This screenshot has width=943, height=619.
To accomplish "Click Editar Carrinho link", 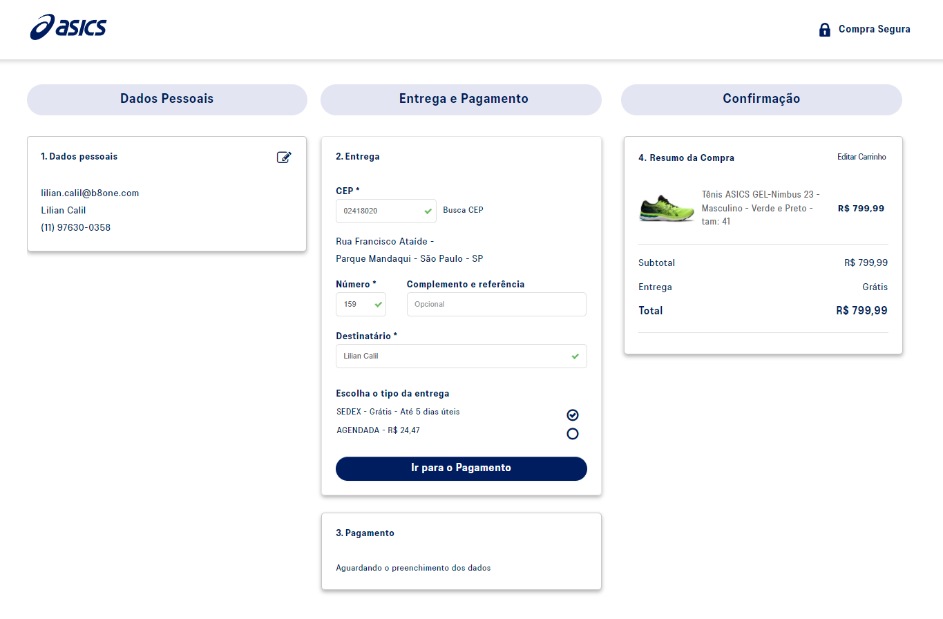I will click(861, 157).
